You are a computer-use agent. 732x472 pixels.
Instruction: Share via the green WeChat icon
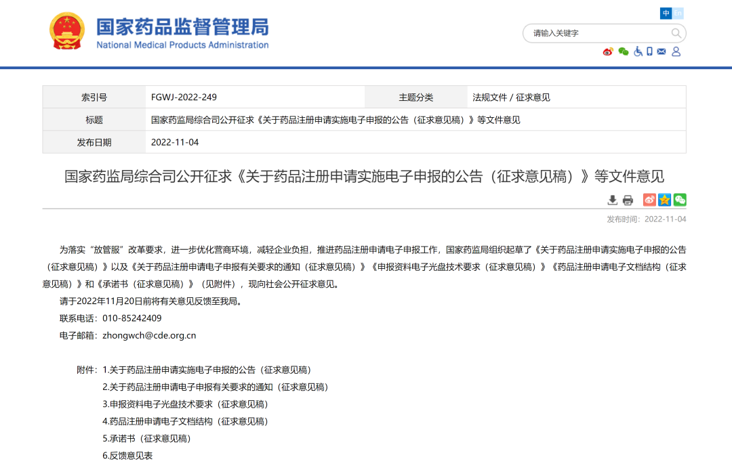tap(680, 200)
